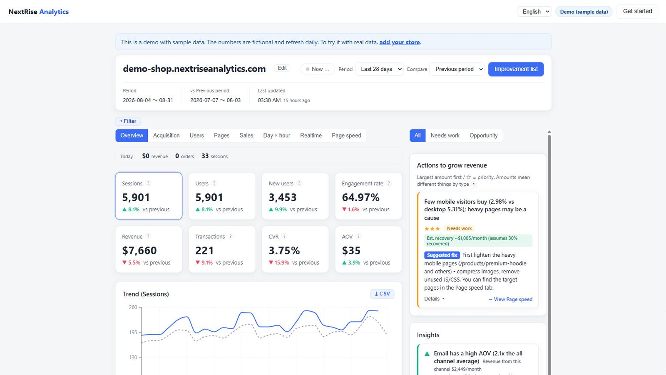The width and height of the screenshot is (666, 375).
Task: Open the Last 28 days period dropdown
Action: [x=379, y=69]
